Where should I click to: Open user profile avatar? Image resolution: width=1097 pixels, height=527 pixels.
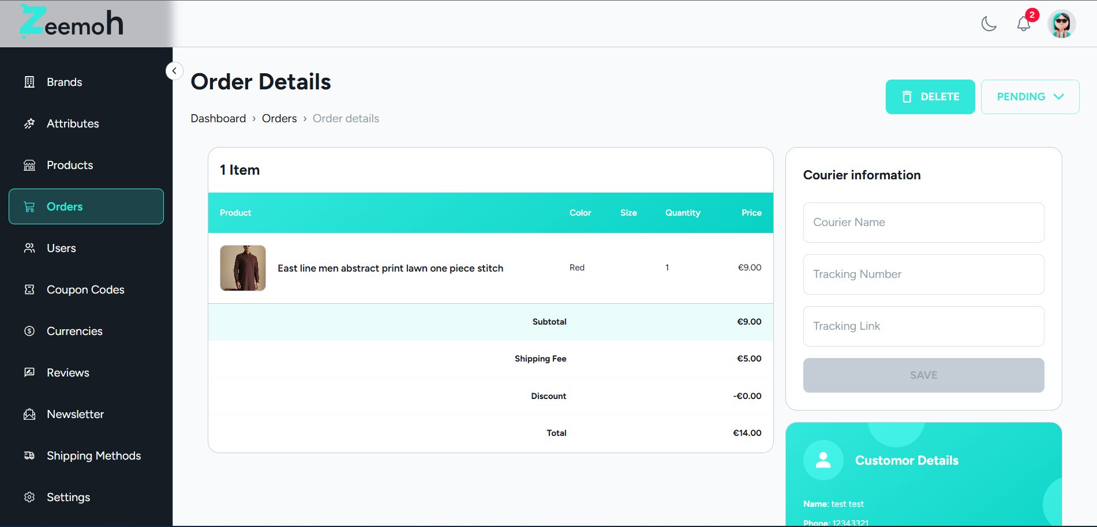click(x=1062, y=24)
